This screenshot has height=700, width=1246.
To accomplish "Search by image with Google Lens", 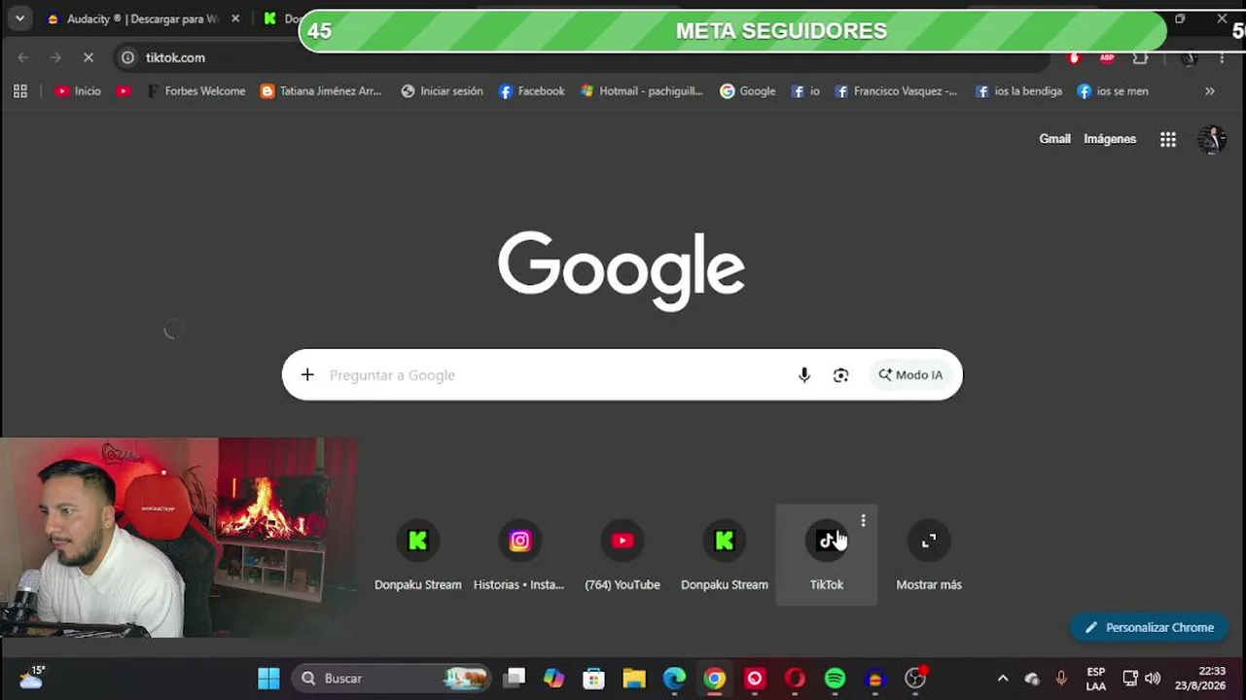I will pyautogui.click(x=841, y=375).
